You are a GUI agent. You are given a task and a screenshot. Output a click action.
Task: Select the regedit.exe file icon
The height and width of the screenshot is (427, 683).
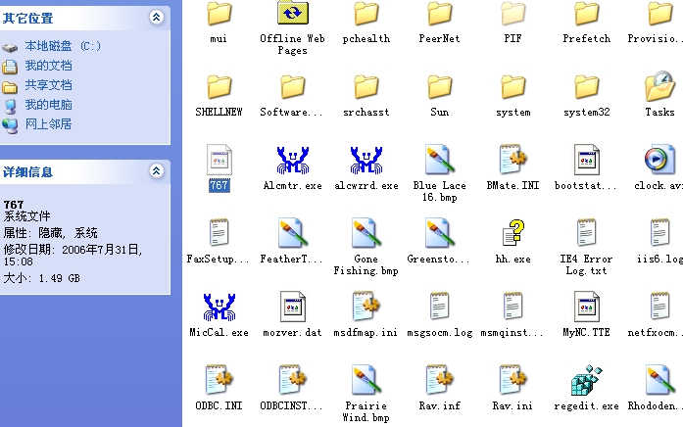click(x=586, y=381)
